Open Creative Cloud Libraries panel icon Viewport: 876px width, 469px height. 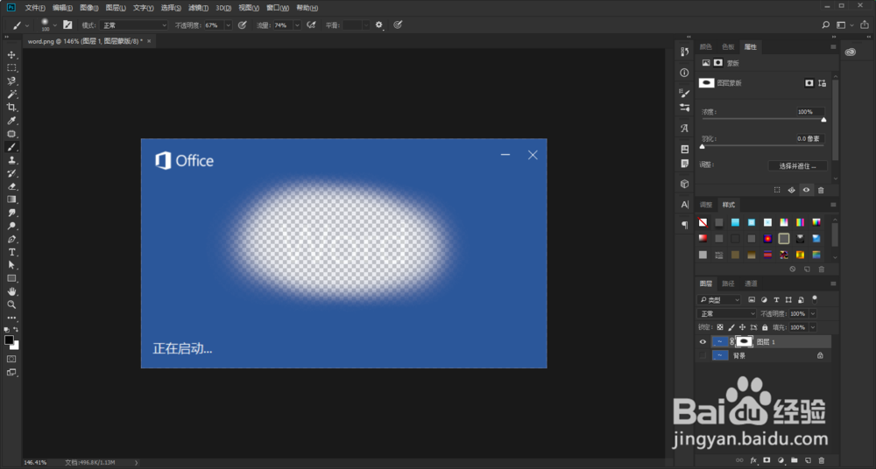[851, 52]
